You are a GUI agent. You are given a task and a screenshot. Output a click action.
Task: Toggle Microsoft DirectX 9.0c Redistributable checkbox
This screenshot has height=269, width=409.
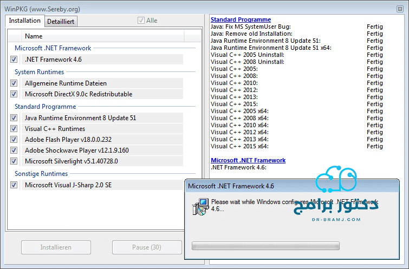click(14, 94)
